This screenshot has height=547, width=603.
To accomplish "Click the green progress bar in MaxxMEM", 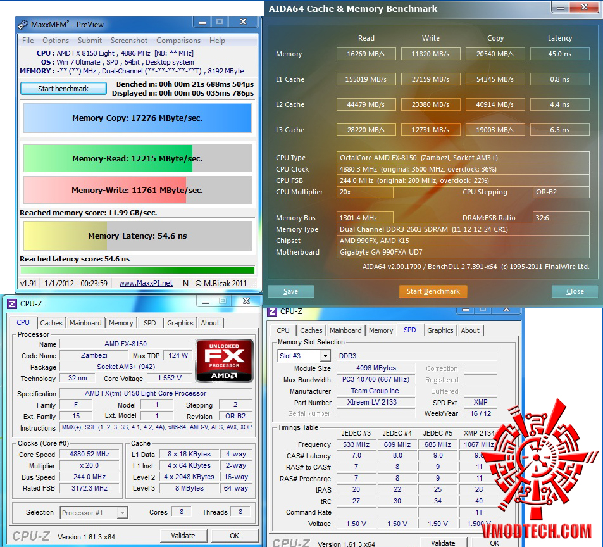I will click(137, 270).
